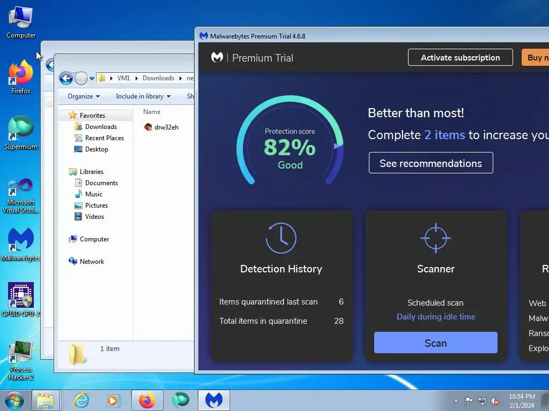Expand breadcrumb arrow after VM1
The height and width of the screenshot is (411, 549).
tap(136, 78)
